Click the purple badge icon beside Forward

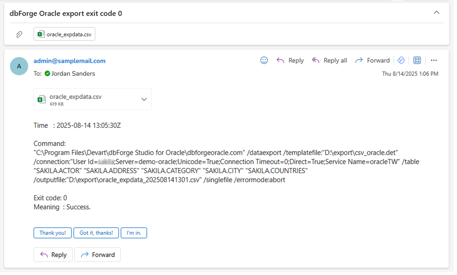click(x=401, y=60)
